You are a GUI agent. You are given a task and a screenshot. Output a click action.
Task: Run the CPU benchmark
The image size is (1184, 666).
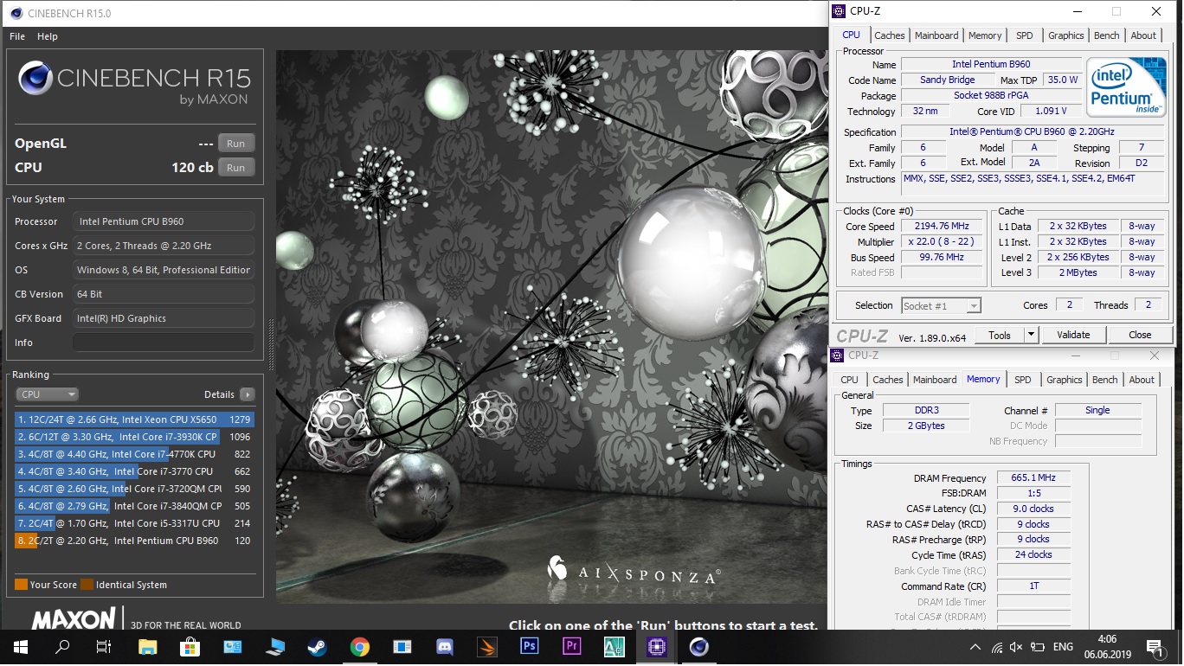click(235, 168)
